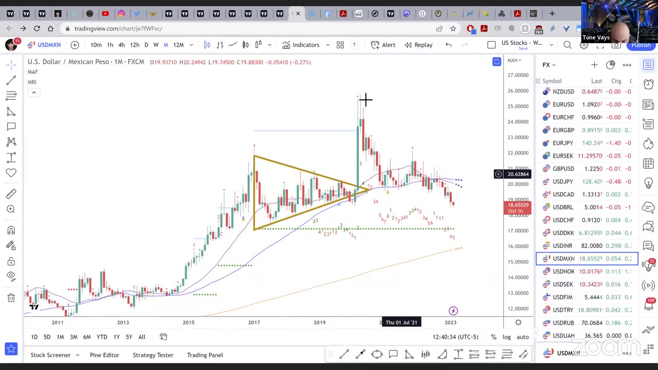Viewport: 658px width, 370px height.
Task: Open the patterns tool in left toolbar
Action: [11, 142]
